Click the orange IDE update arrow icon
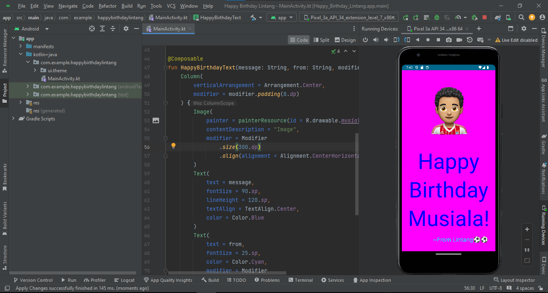 532,18
